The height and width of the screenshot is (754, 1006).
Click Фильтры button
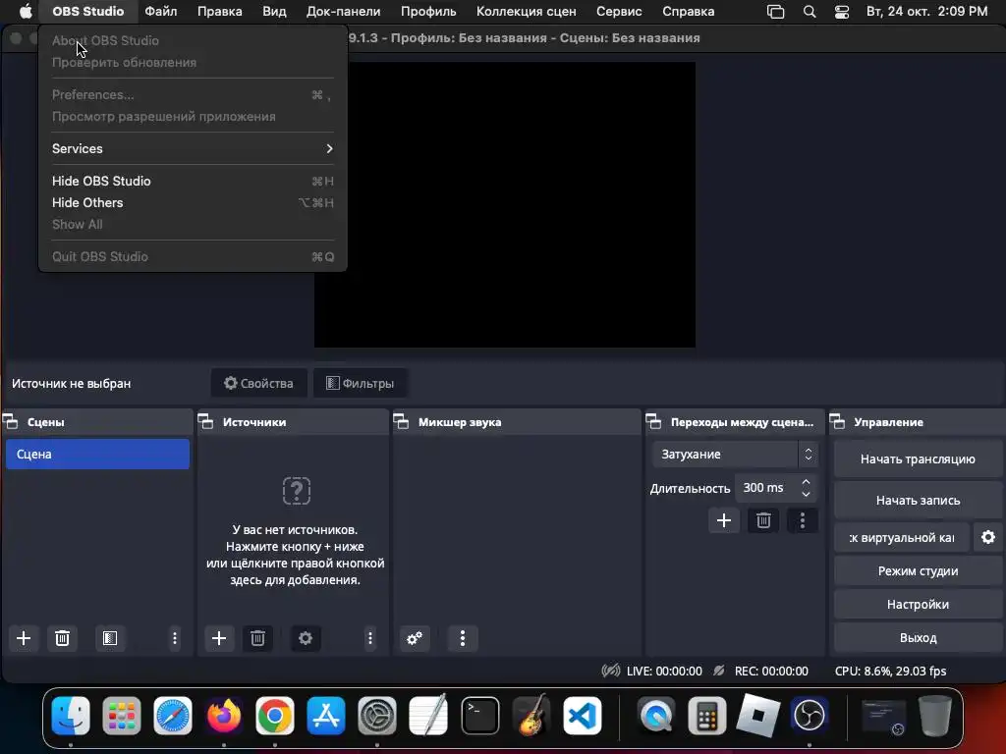tap(360, 384)
